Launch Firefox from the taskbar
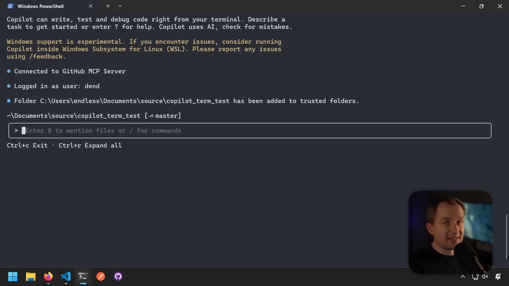 coord(48,276)
